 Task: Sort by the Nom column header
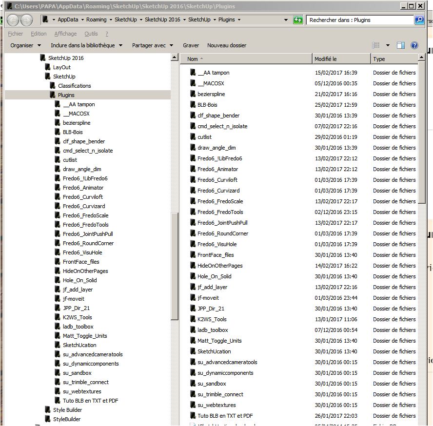click(x=246, y=59)
